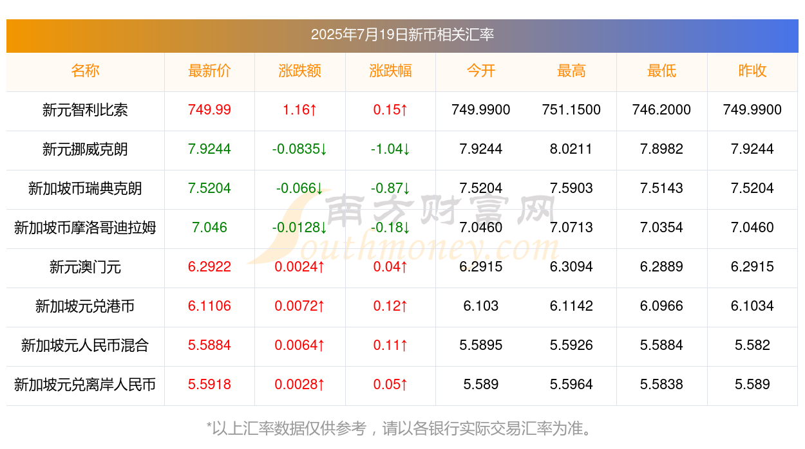Select latest price 7.5204 in green

point(209,188)
